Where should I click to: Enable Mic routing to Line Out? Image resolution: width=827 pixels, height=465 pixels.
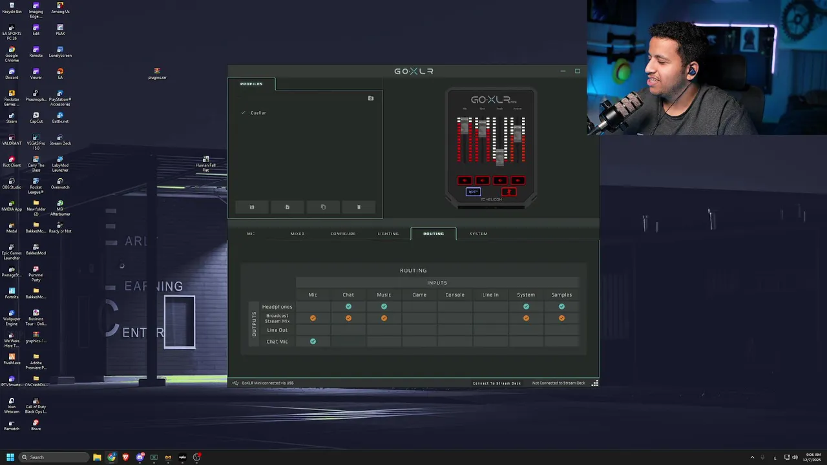(x=313, y=330)
